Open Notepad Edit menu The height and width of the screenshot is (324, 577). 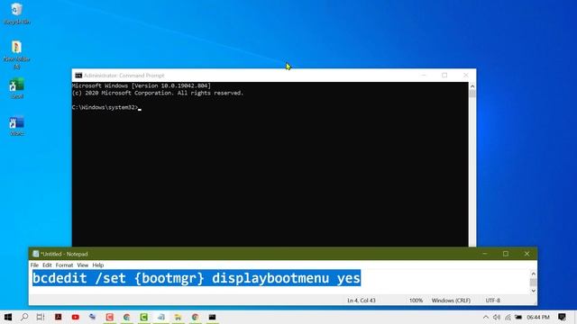click(x=47, y=265)
